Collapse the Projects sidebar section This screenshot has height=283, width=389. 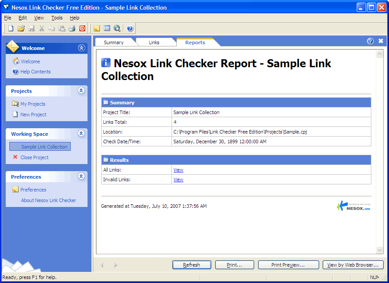(x=81, y=91)
